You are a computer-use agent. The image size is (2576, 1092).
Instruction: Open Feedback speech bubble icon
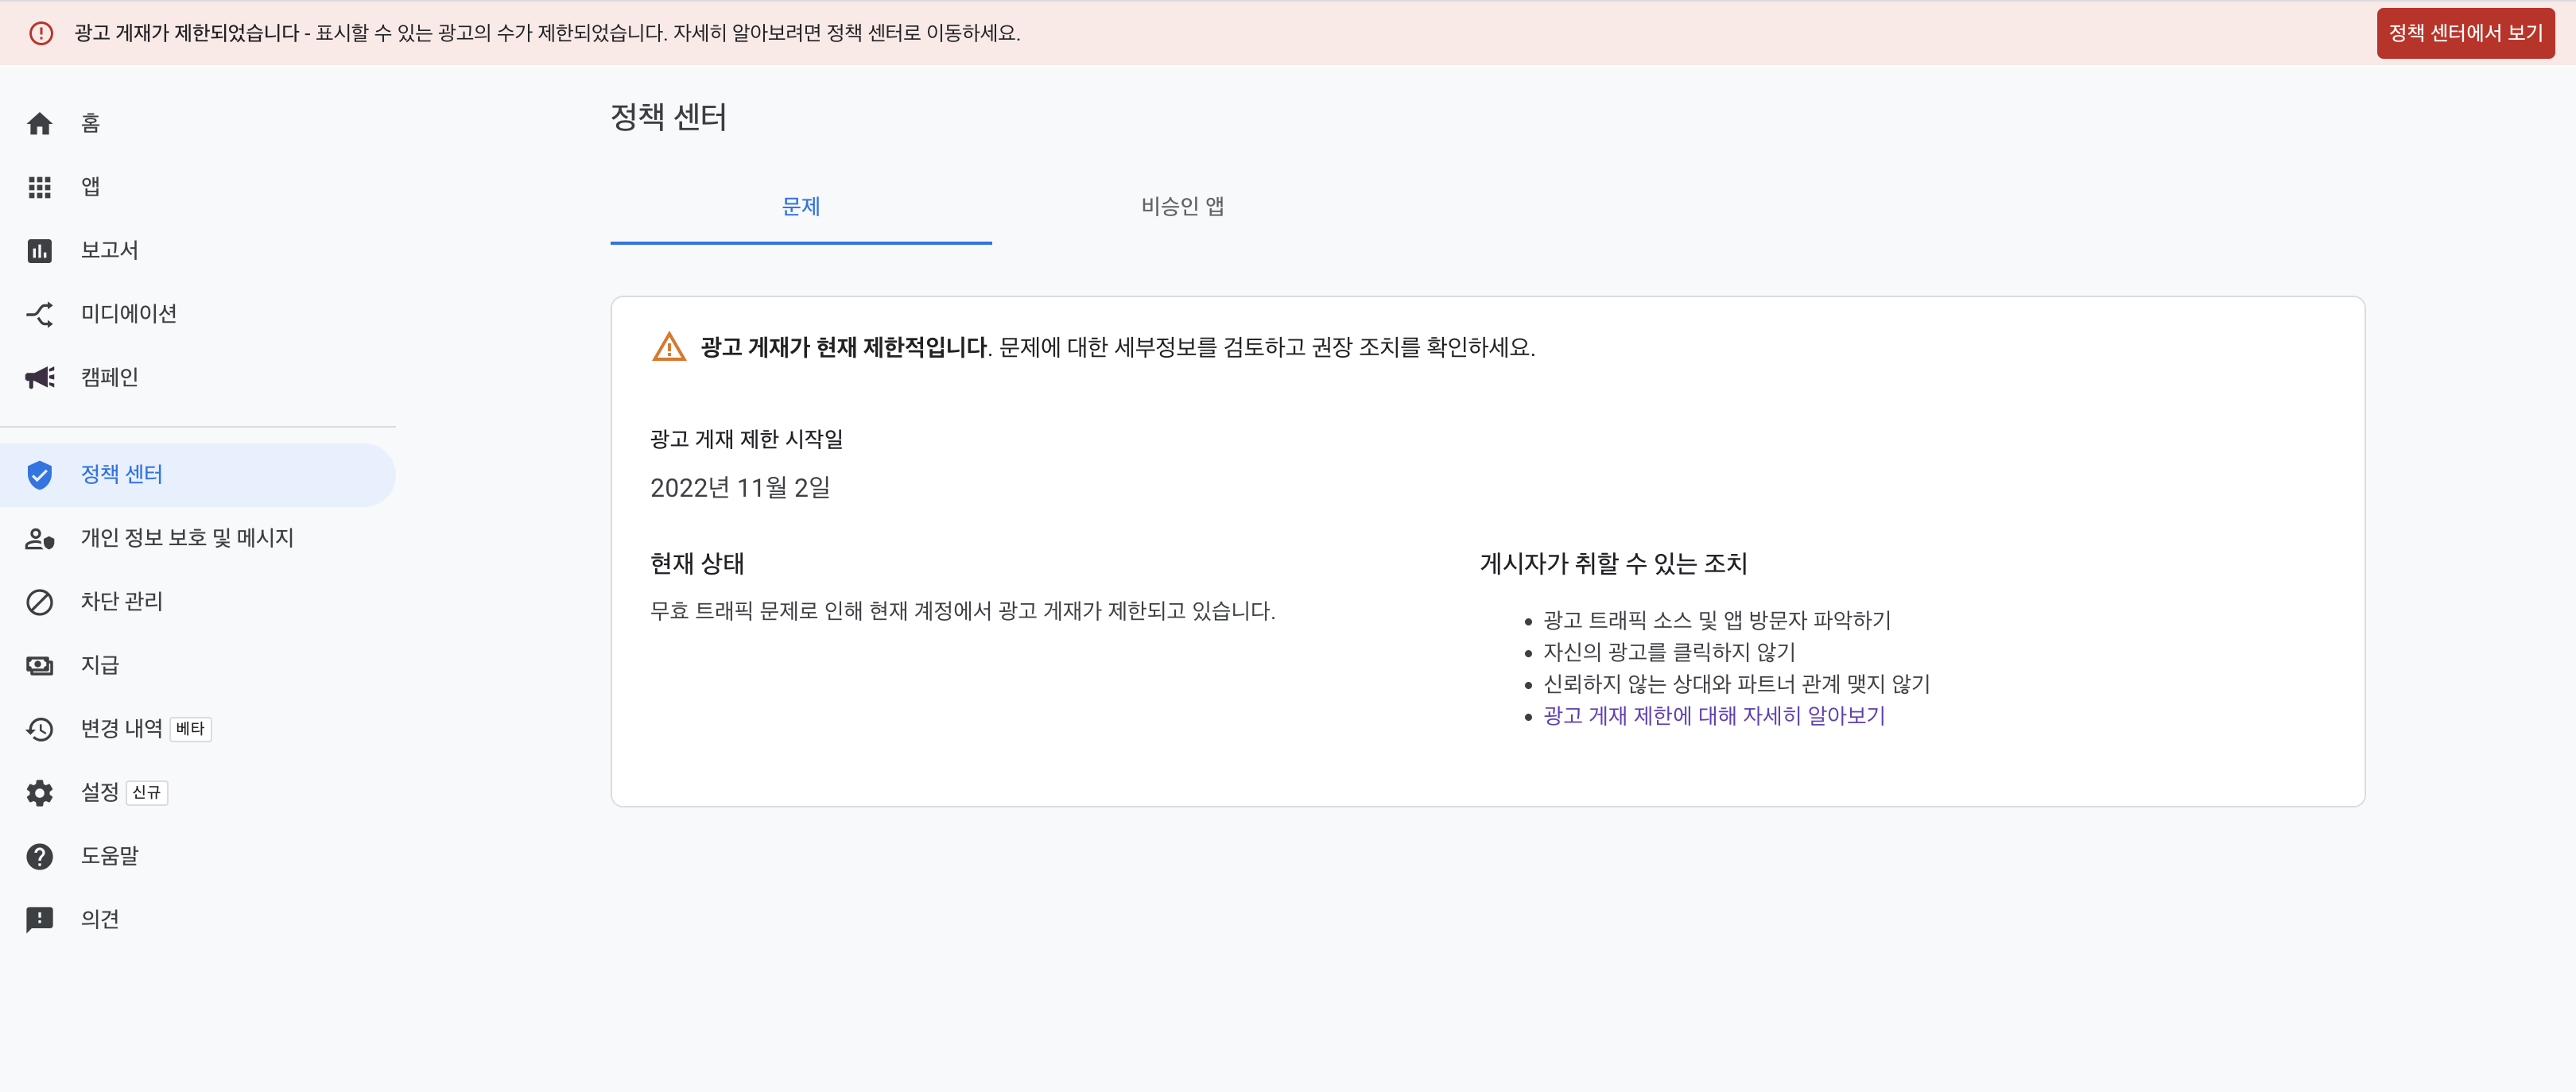39,919
